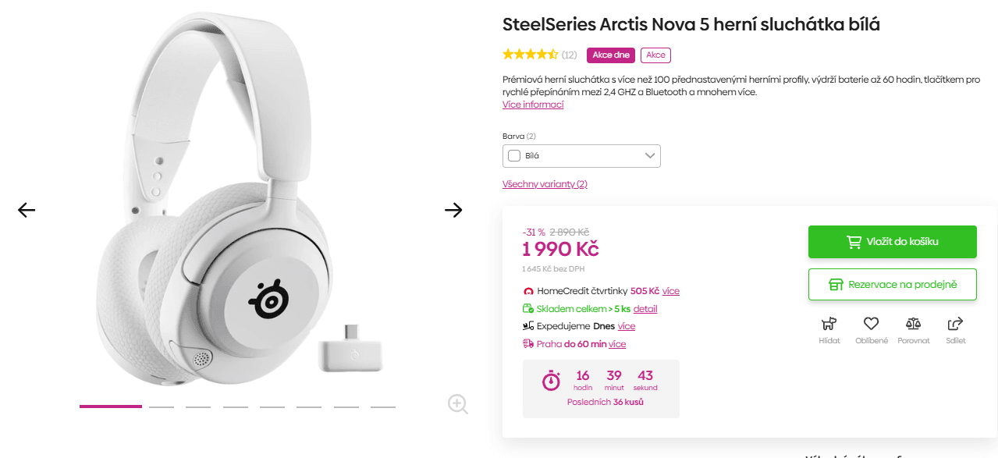The width and height of the screenshot is (998, 458).
Task: Open the Barva selection dropdown
Action: click(648, 155)
